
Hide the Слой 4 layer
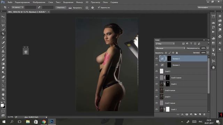(156, 97)
